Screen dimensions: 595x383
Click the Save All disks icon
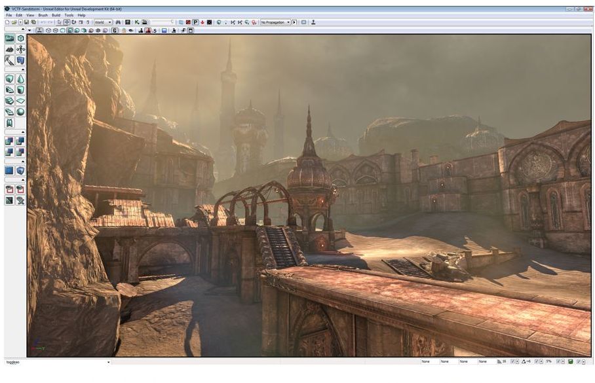click(x=33, y=22)
